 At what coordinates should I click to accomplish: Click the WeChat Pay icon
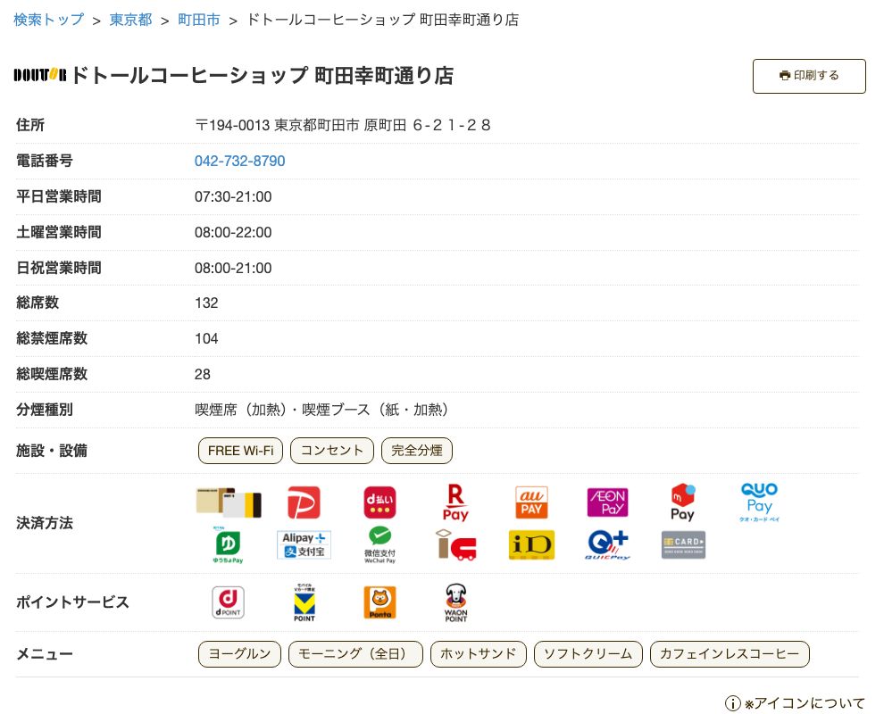pyautogui.click(x=379, y=545)
